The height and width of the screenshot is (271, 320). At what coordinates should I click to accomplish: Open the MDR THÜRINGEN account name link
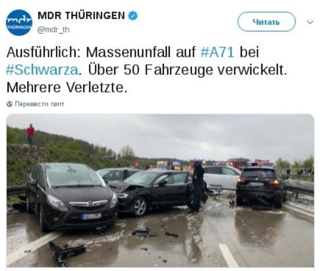point(81,16)
